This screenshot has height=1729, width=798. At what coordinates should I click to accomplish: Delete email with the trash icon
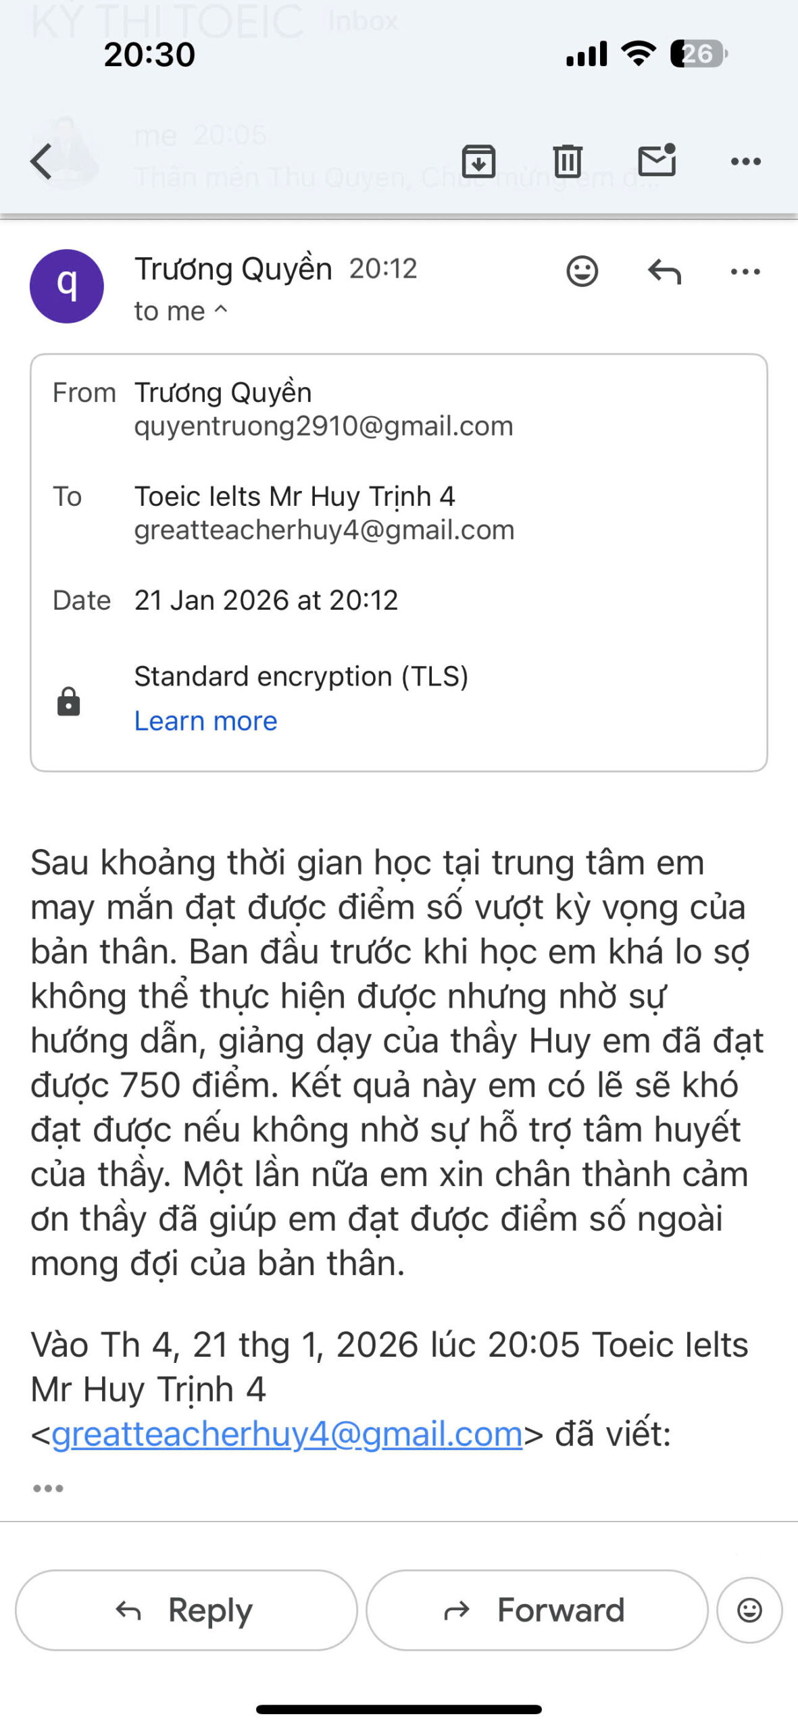tap(568, 161)
